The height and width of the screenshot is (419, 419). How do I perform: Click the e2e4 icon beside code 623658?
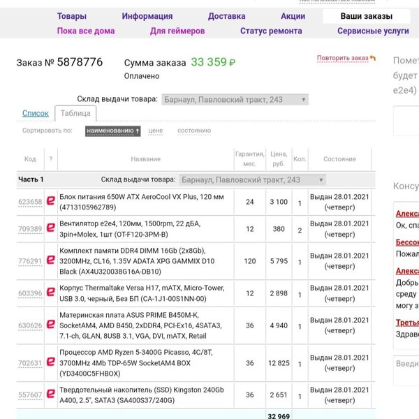click(x=51, y=200)
